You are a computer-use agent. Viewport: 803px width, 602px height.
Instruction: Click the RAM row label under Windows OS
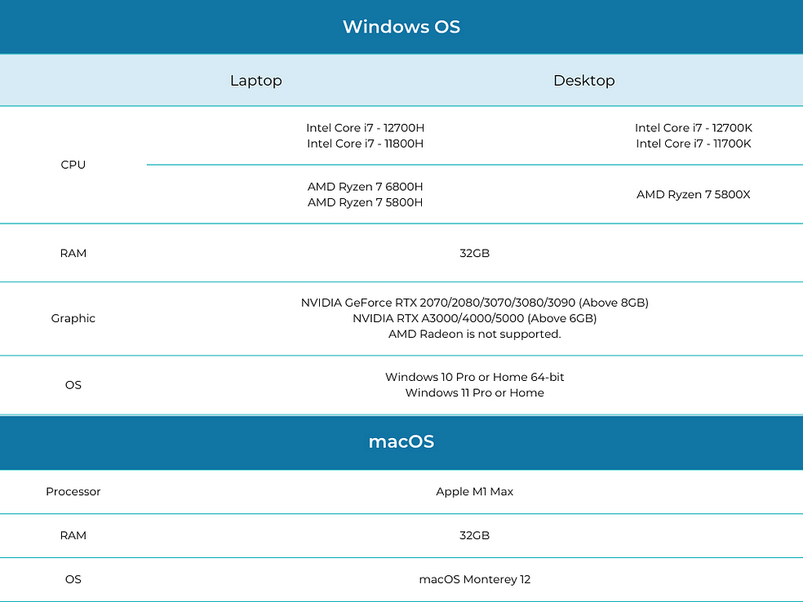point(73,253)
